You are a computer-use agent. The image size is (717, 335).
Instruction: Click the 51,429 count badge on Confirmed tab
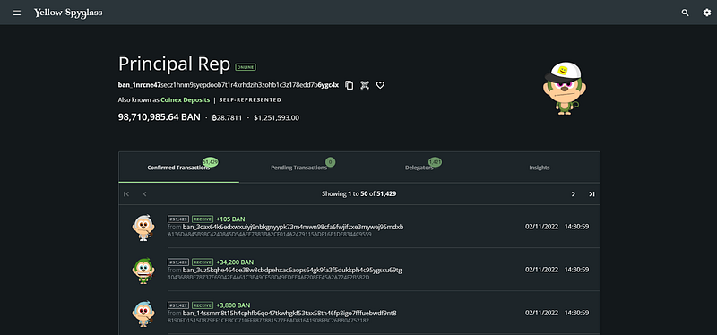(210, 162)
